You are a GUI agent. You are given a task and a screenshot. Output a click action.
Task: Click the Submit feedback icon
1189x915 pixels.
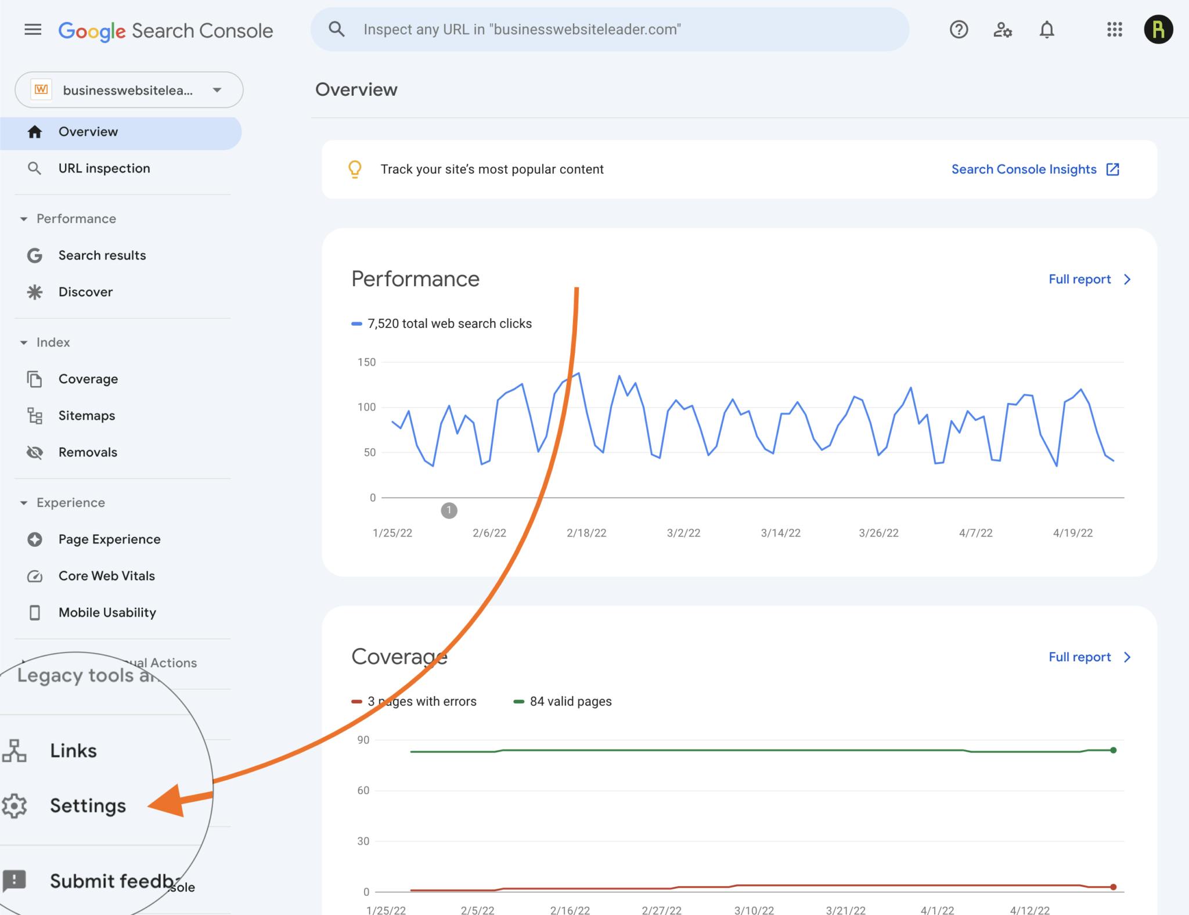(x=15, y=881)
